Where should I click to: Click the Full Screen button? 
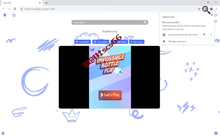click(x=101, y=42)
